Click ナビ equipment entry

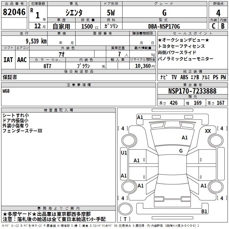click(164, 77)
